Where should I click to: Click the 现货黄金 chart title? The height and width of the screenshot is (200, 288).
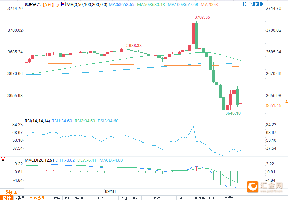(33, 4)
